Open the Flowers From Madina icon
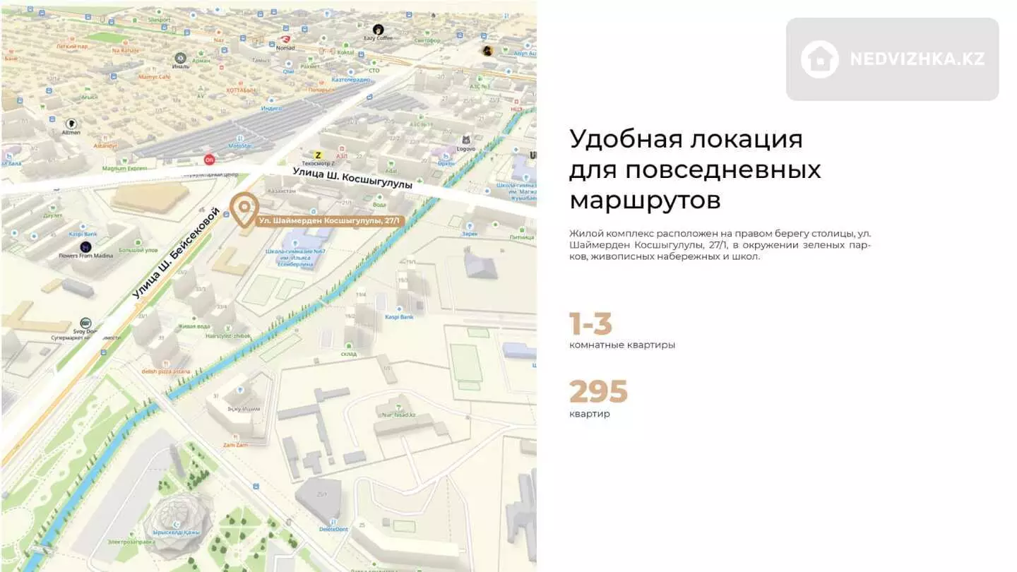Image resolution: width=1017 pixels, height=572 pixels. click(85, 246)
